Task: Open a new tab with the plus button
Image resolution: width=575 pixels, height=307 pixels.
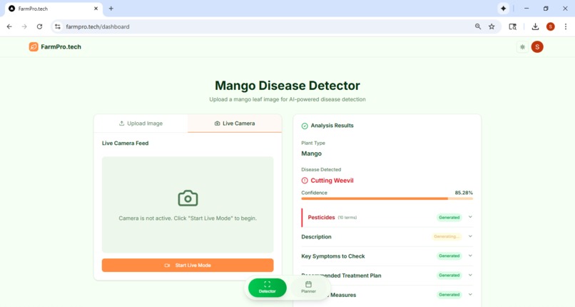Action: coord(111,9)
